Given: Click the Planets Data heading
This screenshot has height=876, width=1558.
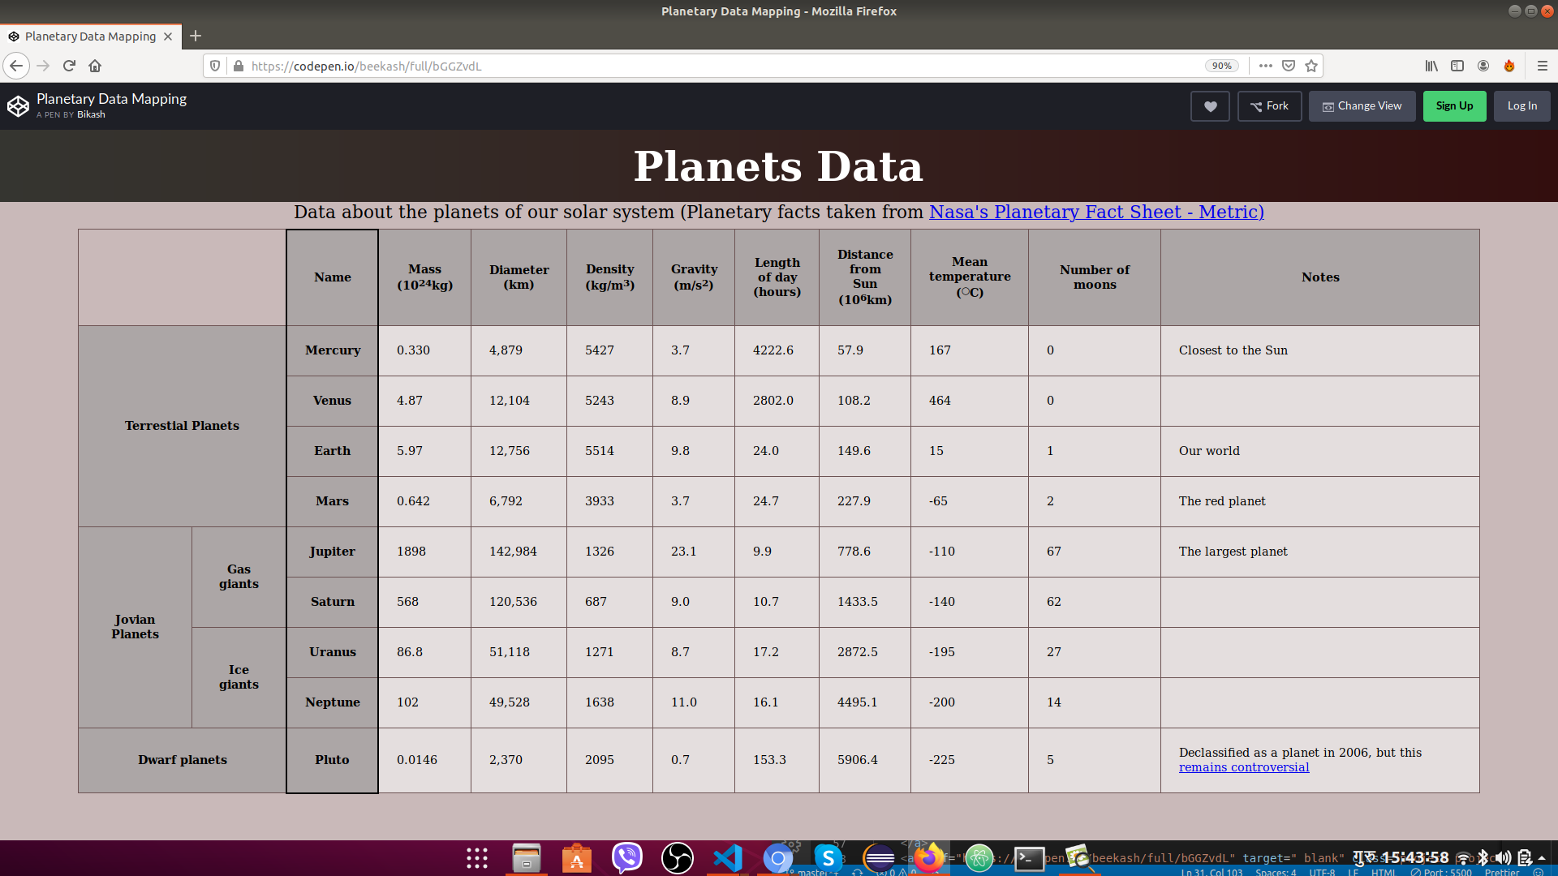Looking at the screenshot, I should click(778, 166).
